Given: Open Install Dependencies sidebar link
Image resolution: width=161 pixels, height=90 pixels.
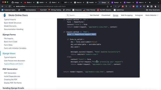Looking at the screenshot, I should [x=12, y=76].
